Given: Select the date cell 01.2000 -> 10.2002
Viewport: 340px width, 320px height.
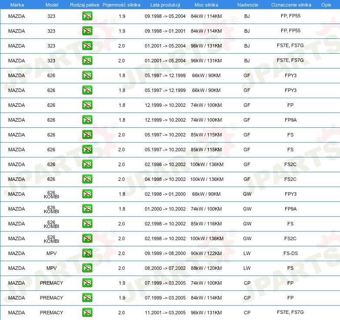Looking at the screenshot, I should tap(165, 209).
